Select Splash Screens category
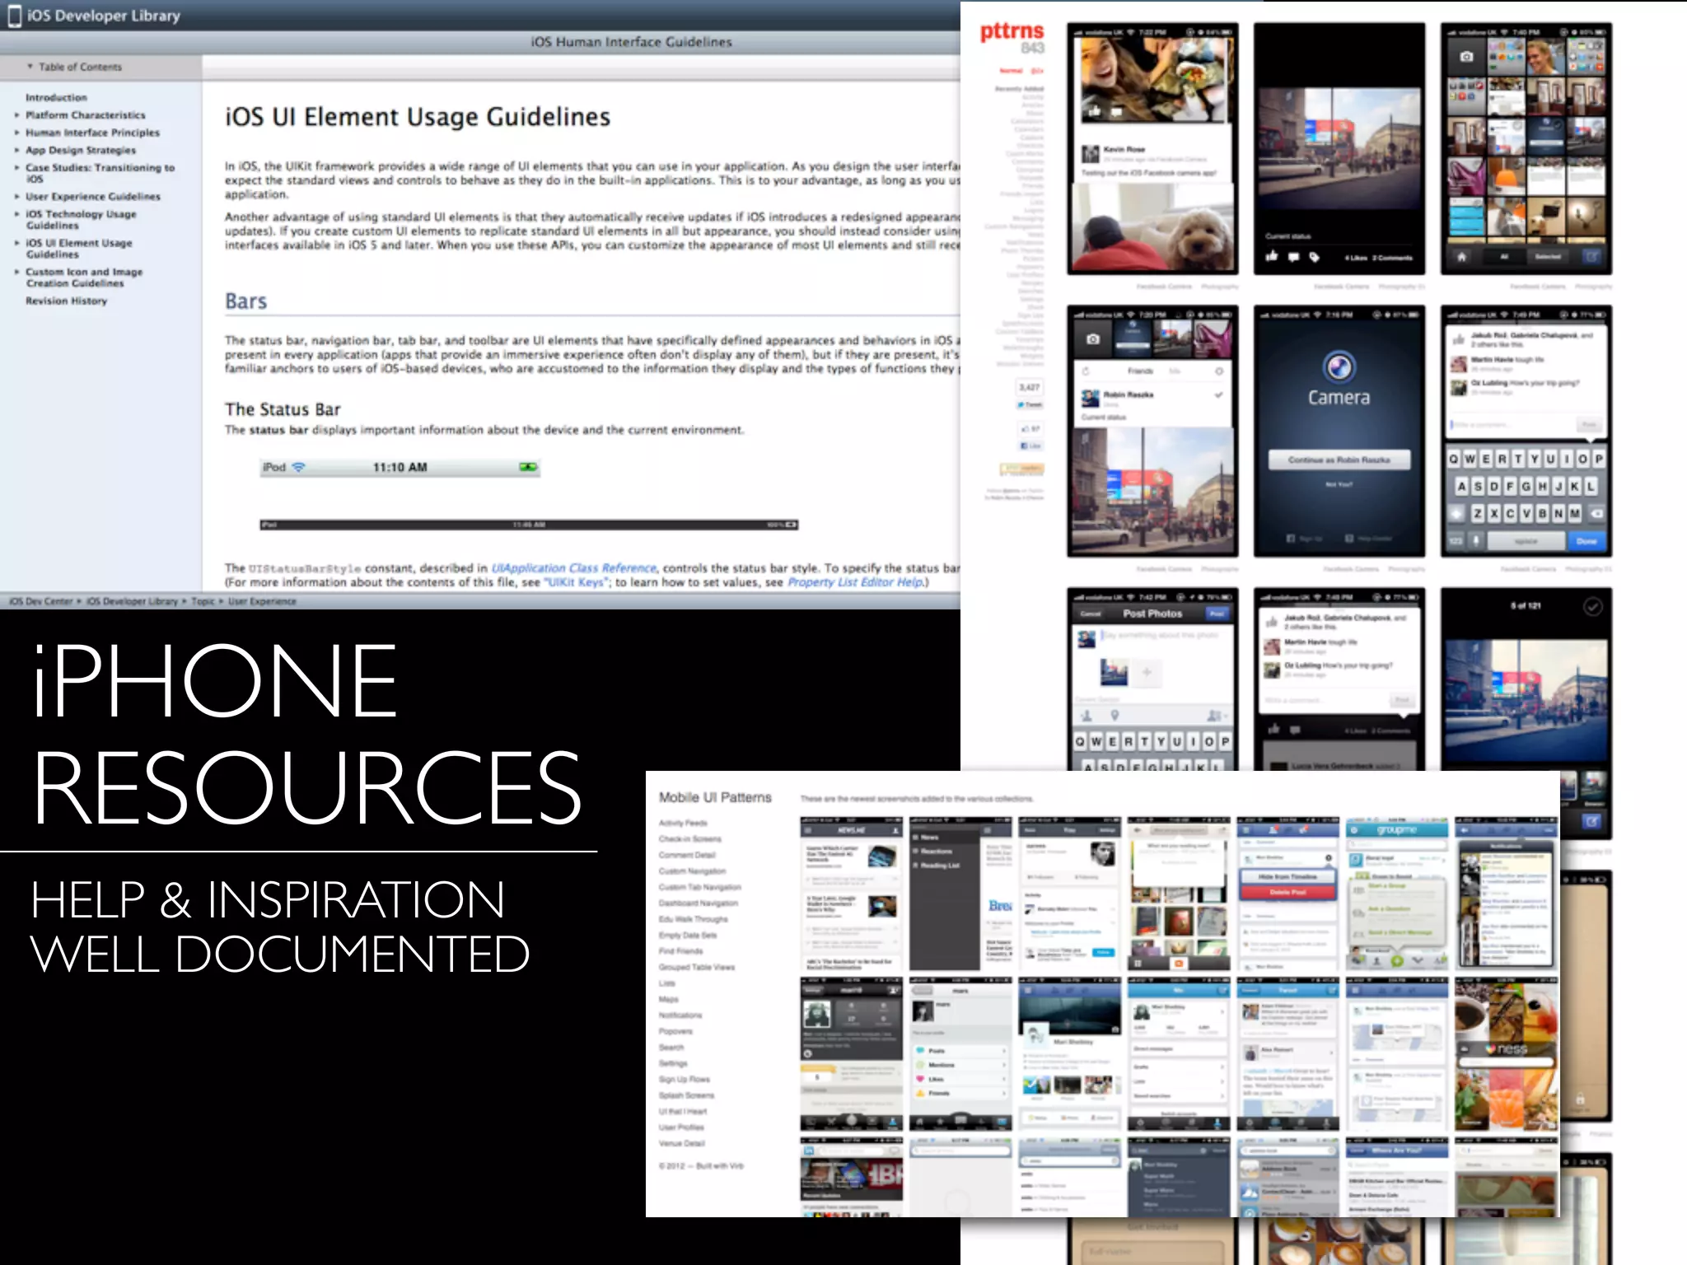 [687, 1095]
